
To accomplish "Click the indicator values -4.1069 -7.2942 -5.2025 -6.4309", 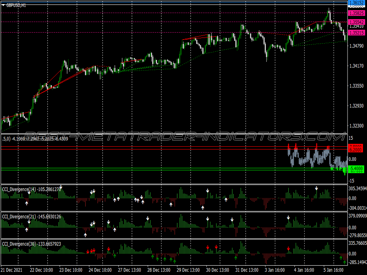I will click(x=40, y=139).
